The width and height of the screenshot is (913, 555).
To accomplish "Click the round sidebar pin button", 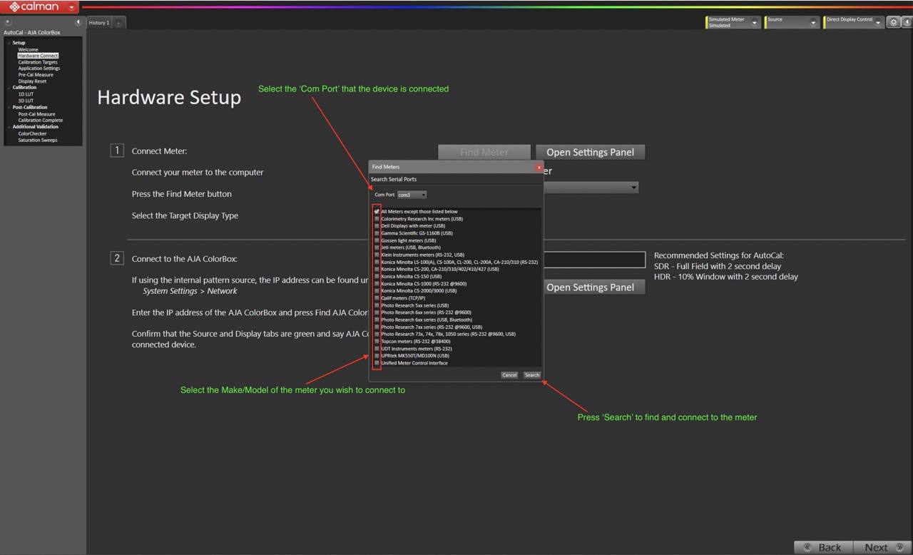I will [8, 23].
